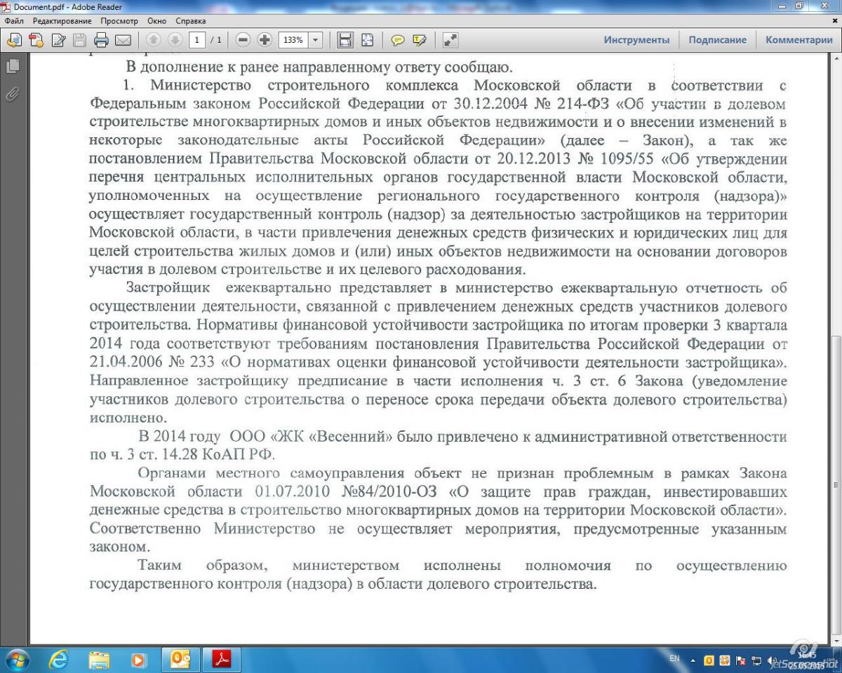The image size is (842, 673).
Task: Click the Create PDF online icon
Action: click(x=36, y=40)
